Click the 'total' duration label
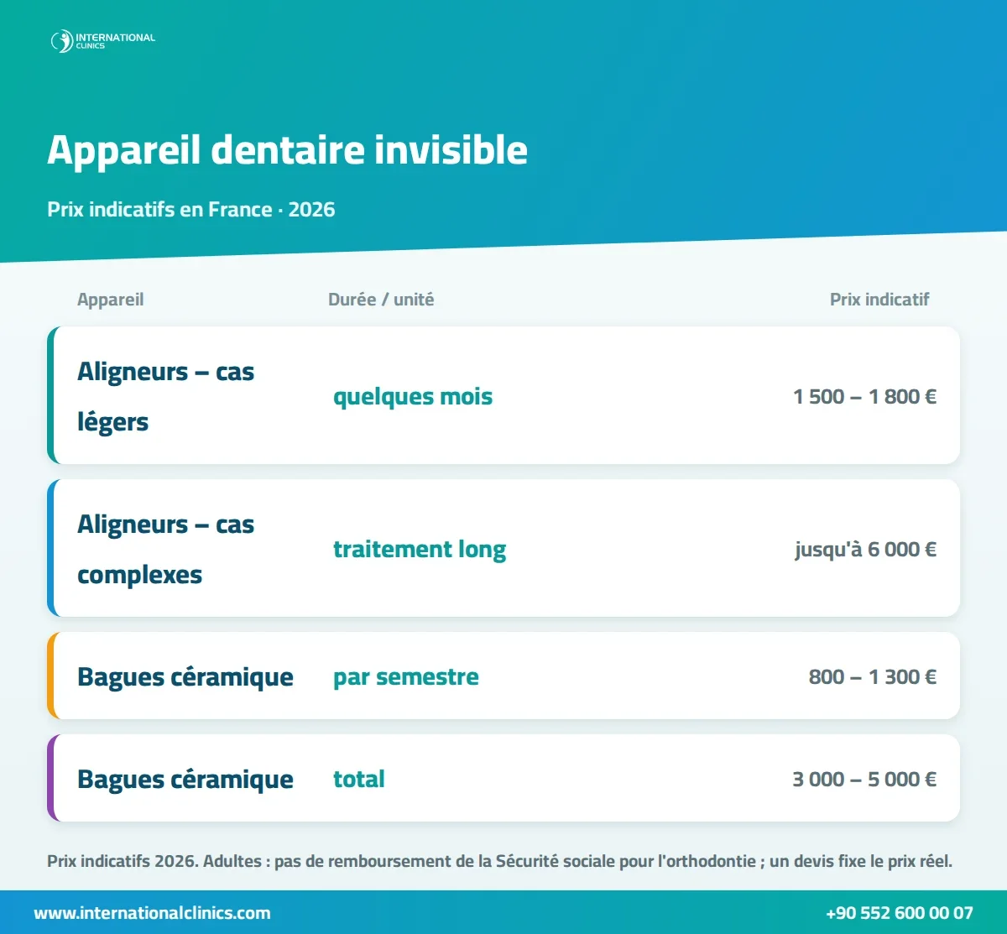 (x=359, y=779)
